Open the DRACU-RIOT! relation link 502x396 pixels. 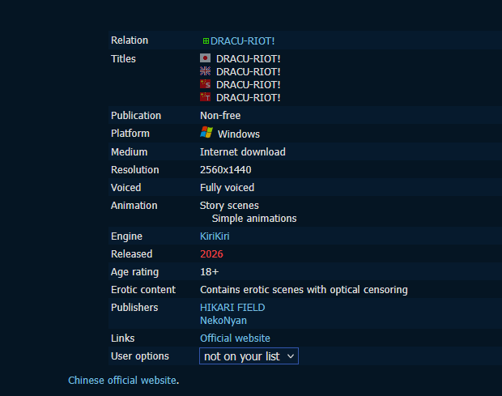coord(242,41)
